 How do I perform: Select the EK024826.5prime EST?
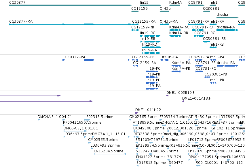click(x=168, y=148)
